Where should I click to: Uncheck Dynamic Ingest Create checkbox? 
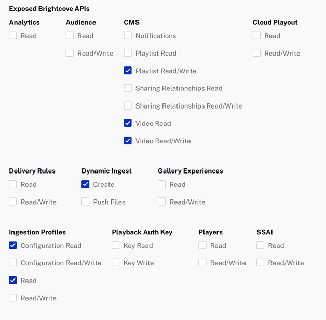point(86,184)
